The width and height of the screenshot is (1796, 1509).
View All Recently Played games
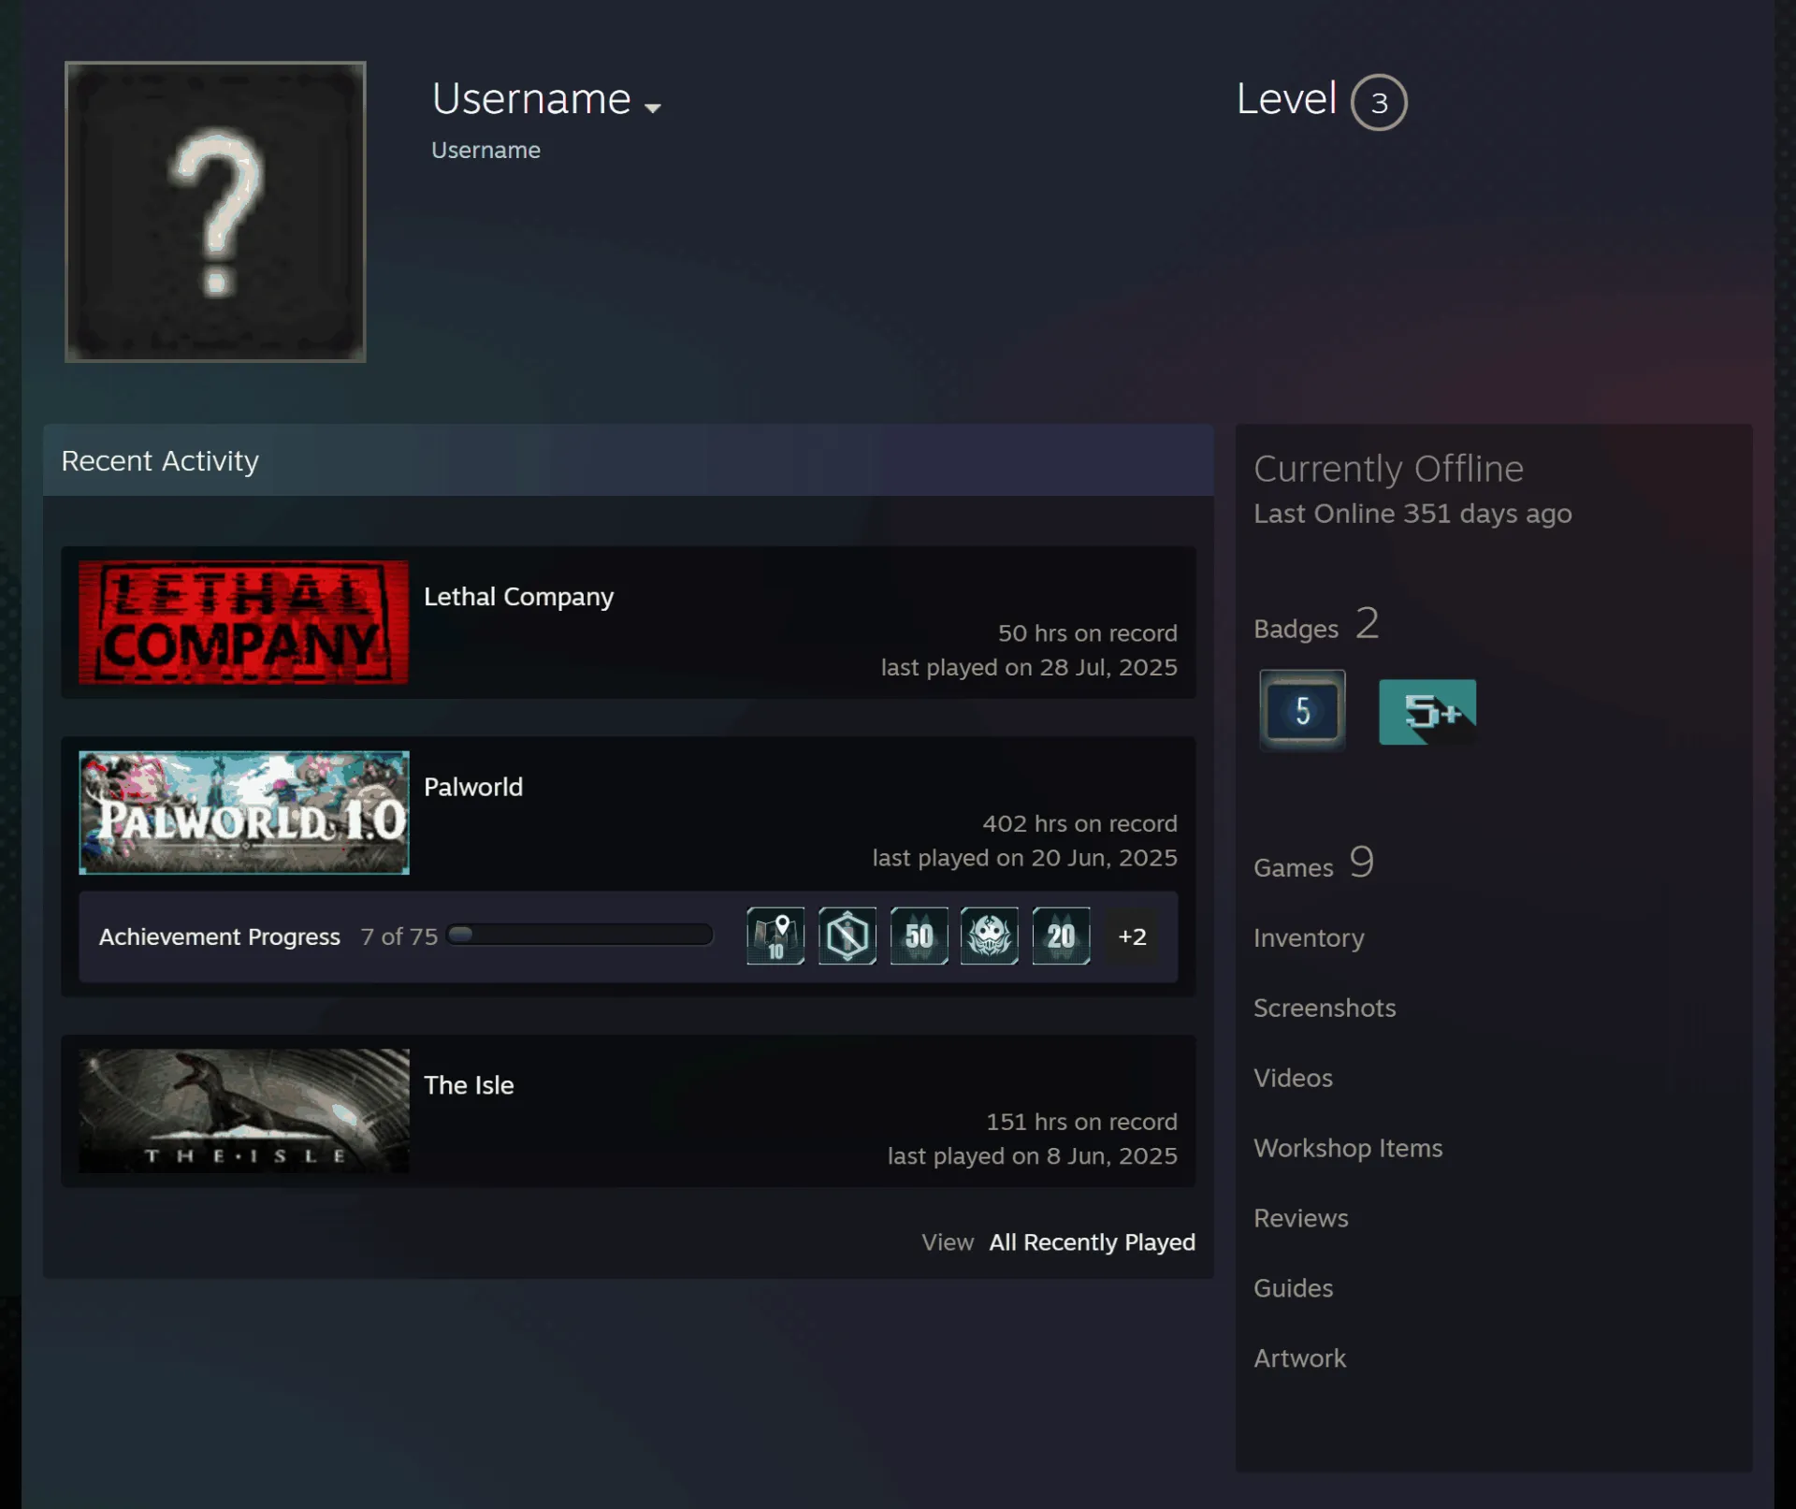(x=1092, y=1242)
